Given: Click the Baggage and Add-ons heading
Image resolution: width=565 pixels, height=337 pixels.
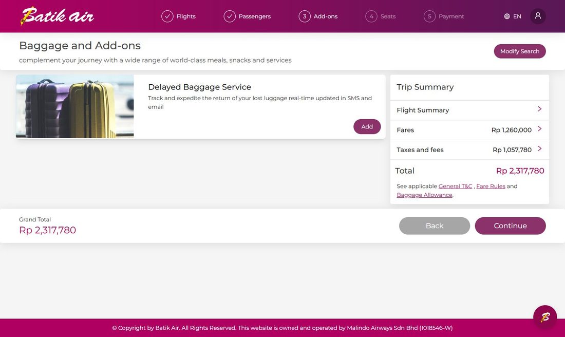Looking at the screenshot, I should point(80,46).
